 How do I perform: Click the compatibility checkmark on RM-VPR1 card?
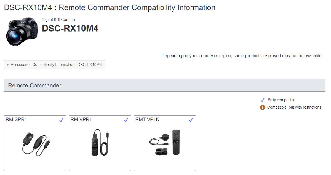[x=126, y=120]
